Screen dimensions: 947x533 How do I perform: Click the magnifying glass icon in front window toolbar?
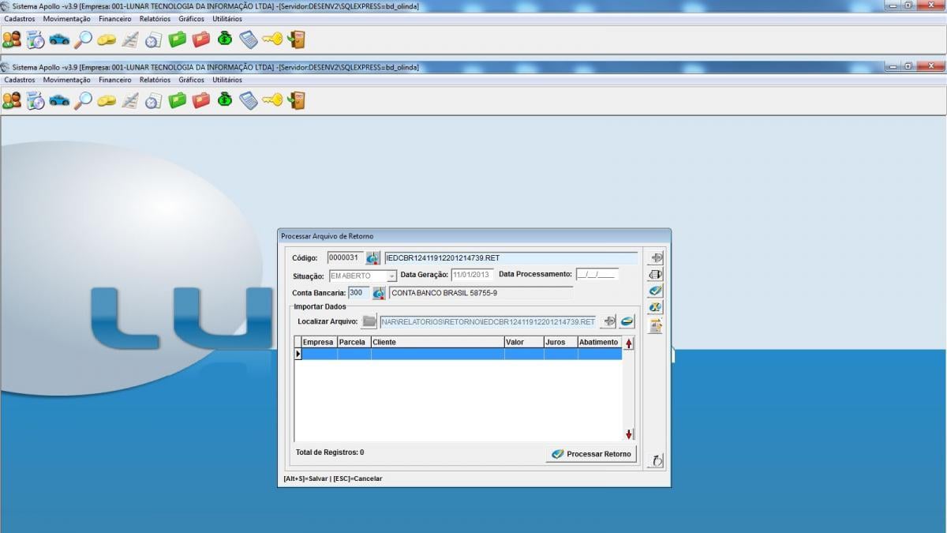tap(83, 100)
